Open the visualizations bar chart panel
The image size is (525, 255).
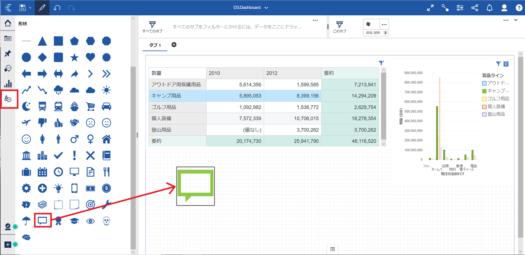coord(8,83)
